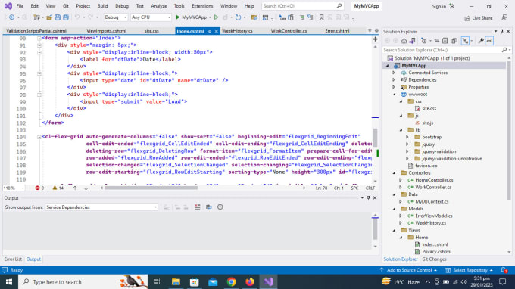Click Clear All icon in Output panel
The width and height of the screenshot is (515, 289).
point(198,207)
